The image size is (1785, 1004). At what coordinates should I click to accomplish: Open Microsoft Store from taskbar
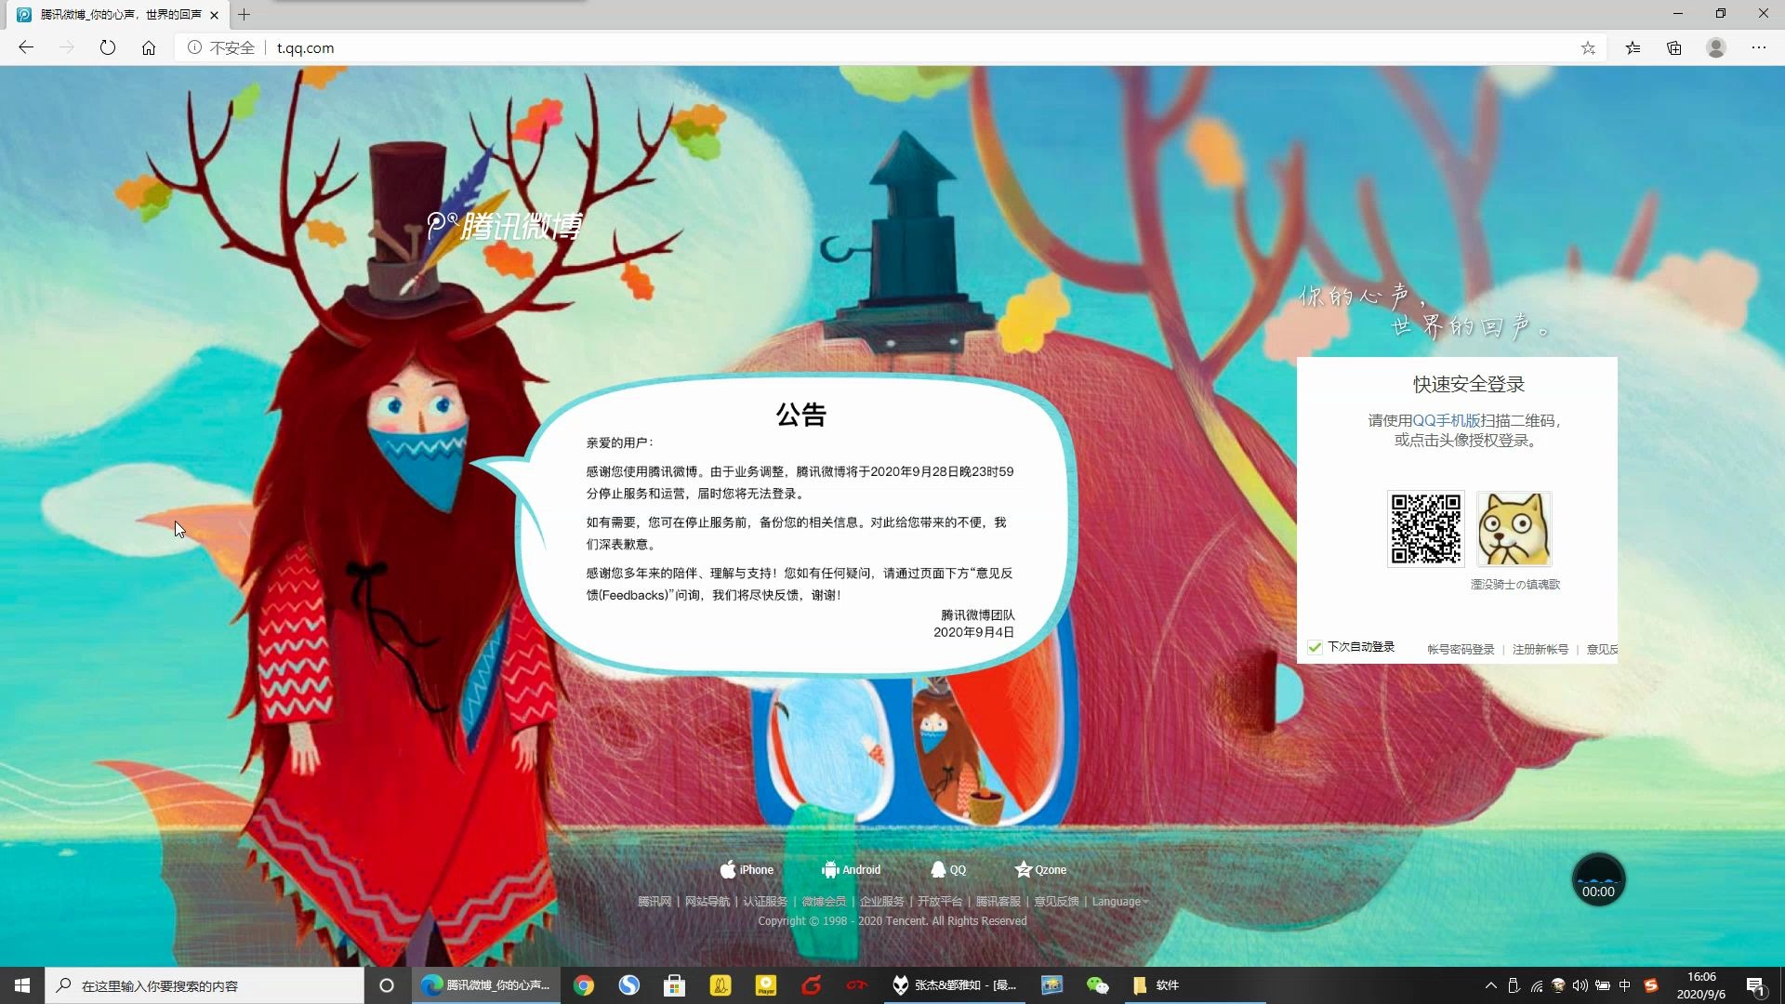coord(675,985)
